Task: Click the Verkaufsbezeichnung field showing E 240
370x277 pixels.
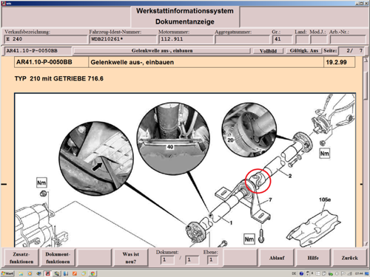Action: click(x=46, y=39)
